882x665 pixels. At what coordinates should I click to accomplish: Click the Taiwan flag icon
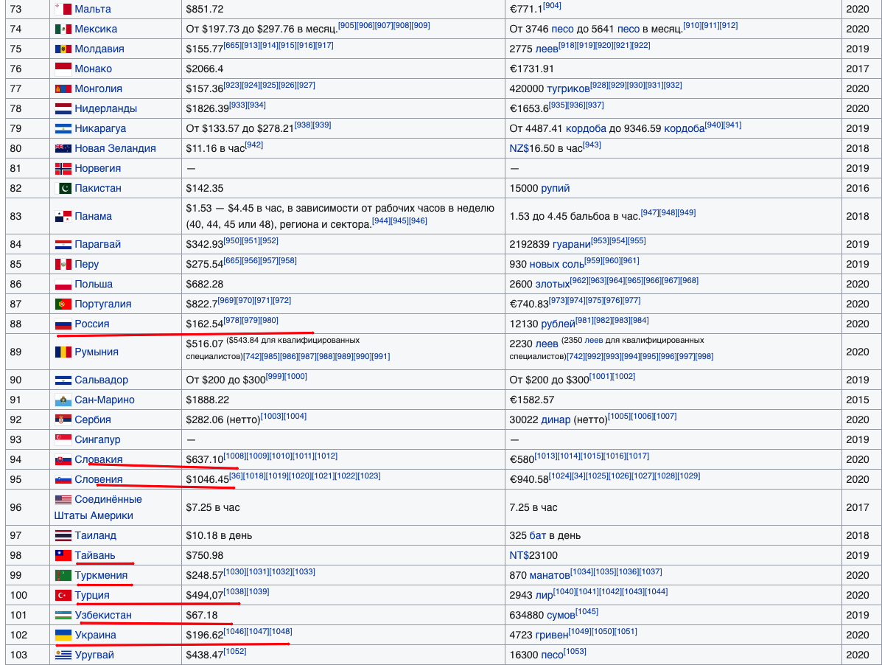point(63,555)
